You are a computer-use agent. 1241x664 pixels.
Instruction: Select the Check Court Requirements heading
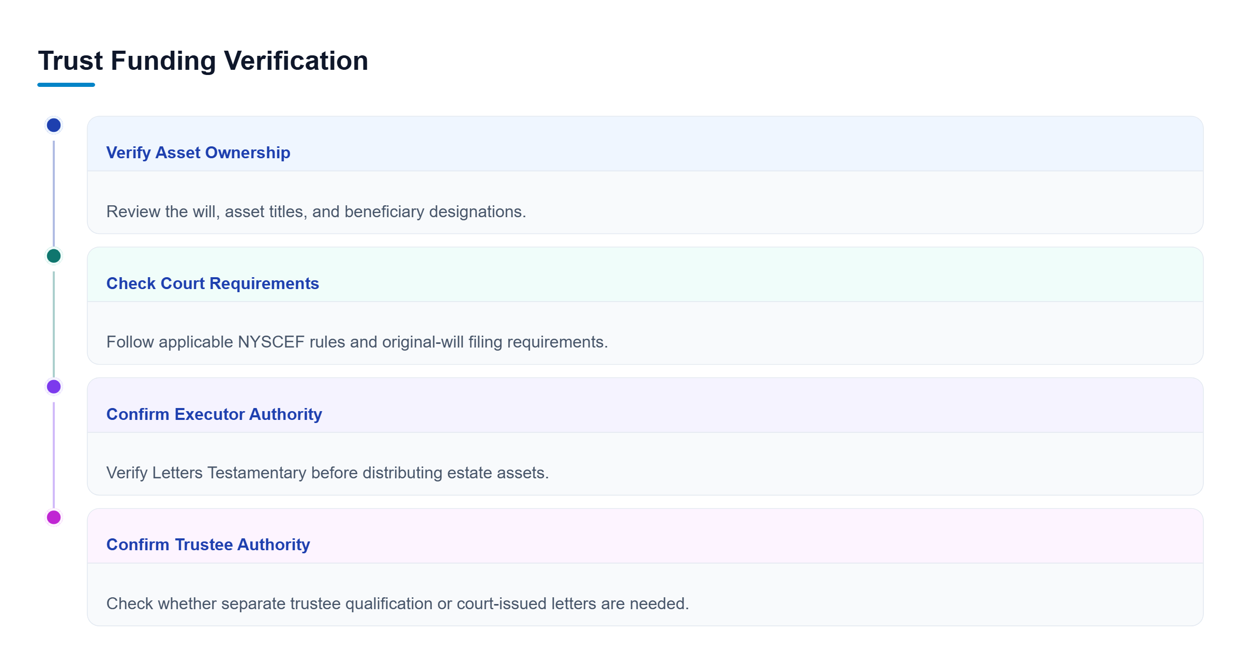click(x=213, y=283)
